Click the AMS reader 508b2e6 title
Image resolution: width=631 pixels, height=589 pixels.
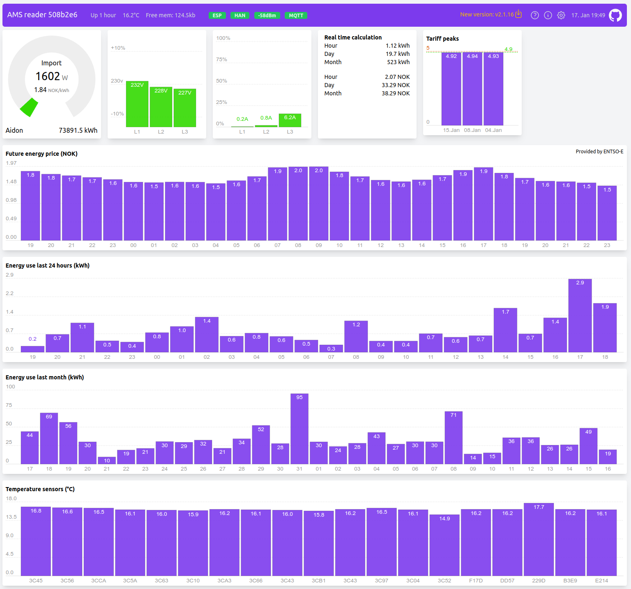pos(42,15)
